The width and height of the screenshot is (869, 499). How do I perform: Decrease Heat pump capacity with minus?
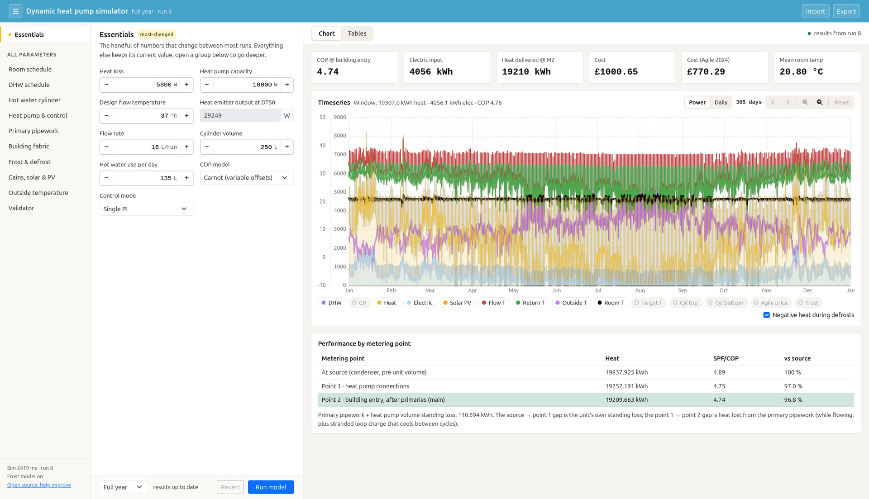coord(207,85)
